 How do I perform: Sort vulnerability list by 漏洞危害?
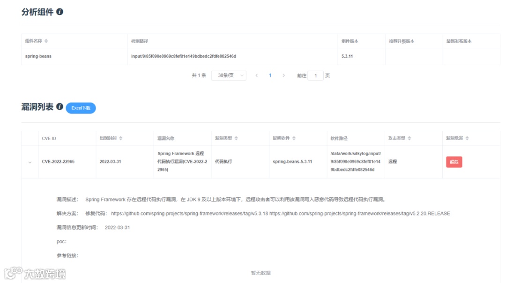point(467,138)
